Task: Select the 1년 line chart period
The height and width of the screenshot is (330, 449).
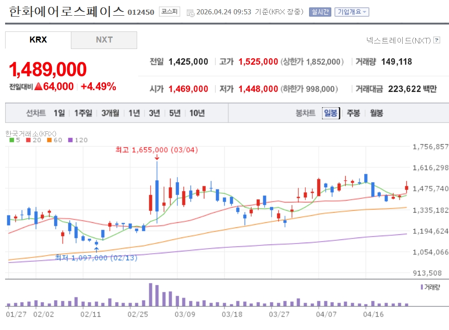Action: click(x=134, y=113)
